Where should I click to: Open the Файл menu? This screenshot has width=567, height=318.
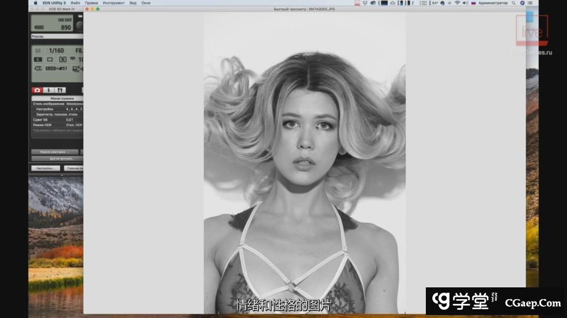tap(76, 3)
